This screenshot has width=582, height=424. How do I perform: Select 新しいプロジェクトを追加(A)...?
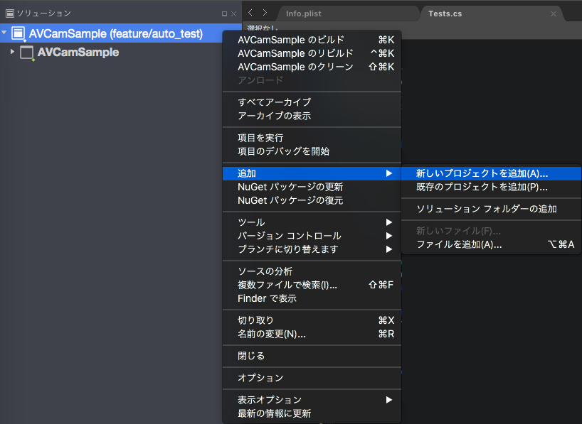pyautogui.click(x=491, y=173)
